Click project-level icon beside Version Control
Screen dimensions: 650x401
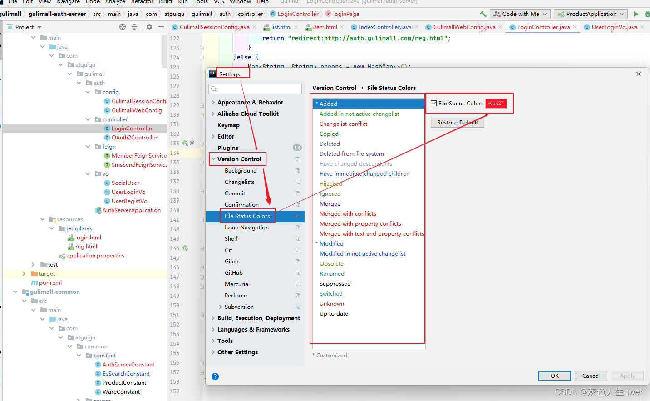298,159
